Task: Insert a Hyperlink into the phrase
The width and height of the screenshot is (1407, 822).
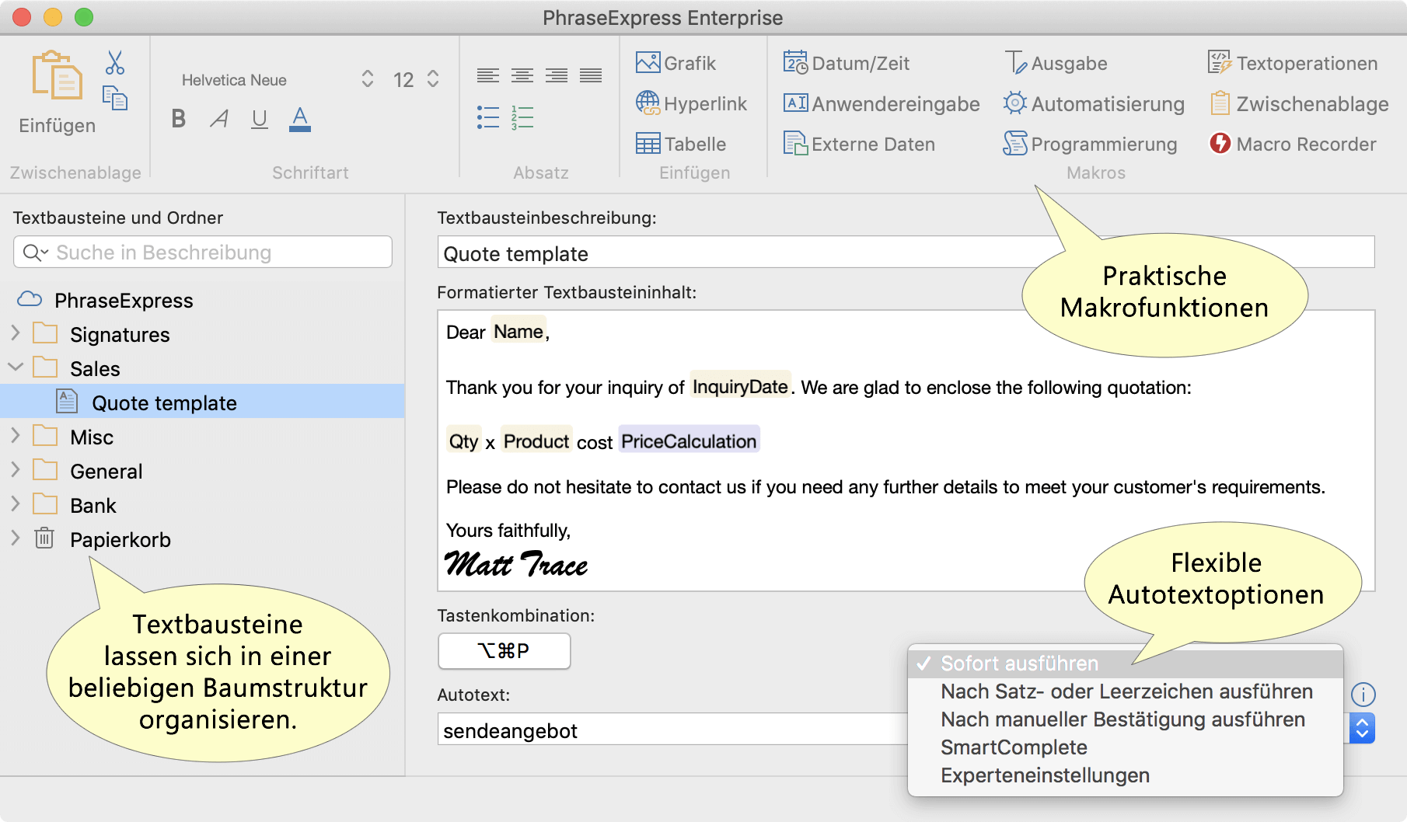Action: coord(691,103)
